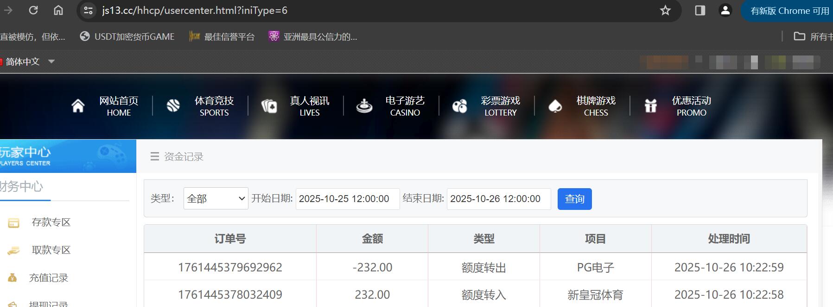This screenshot has width=833, height=307.
Task: Click the 处理时间 column header
Action: click(729, 239)
